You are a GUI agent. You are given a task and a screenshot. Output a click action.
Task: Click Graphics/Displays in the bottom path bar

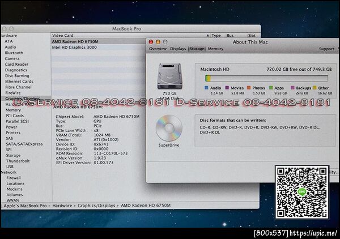96,206
